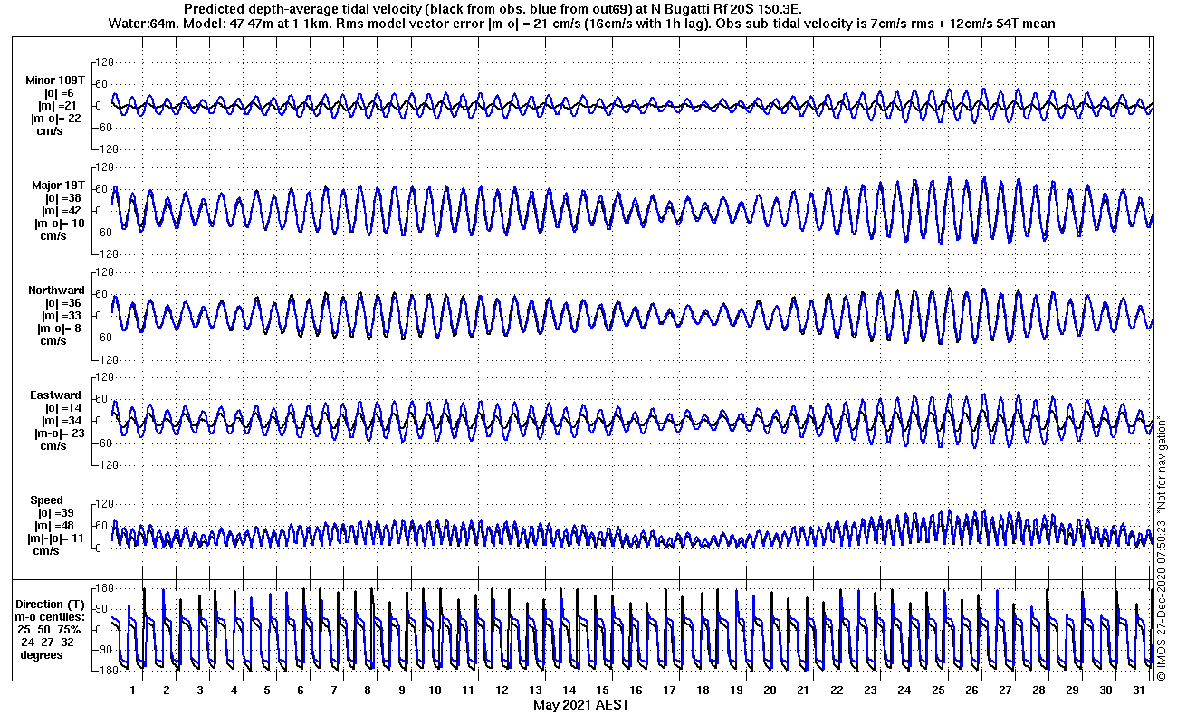
Task: Click the day '15' date axis label
Action: [x=602, y=691]
